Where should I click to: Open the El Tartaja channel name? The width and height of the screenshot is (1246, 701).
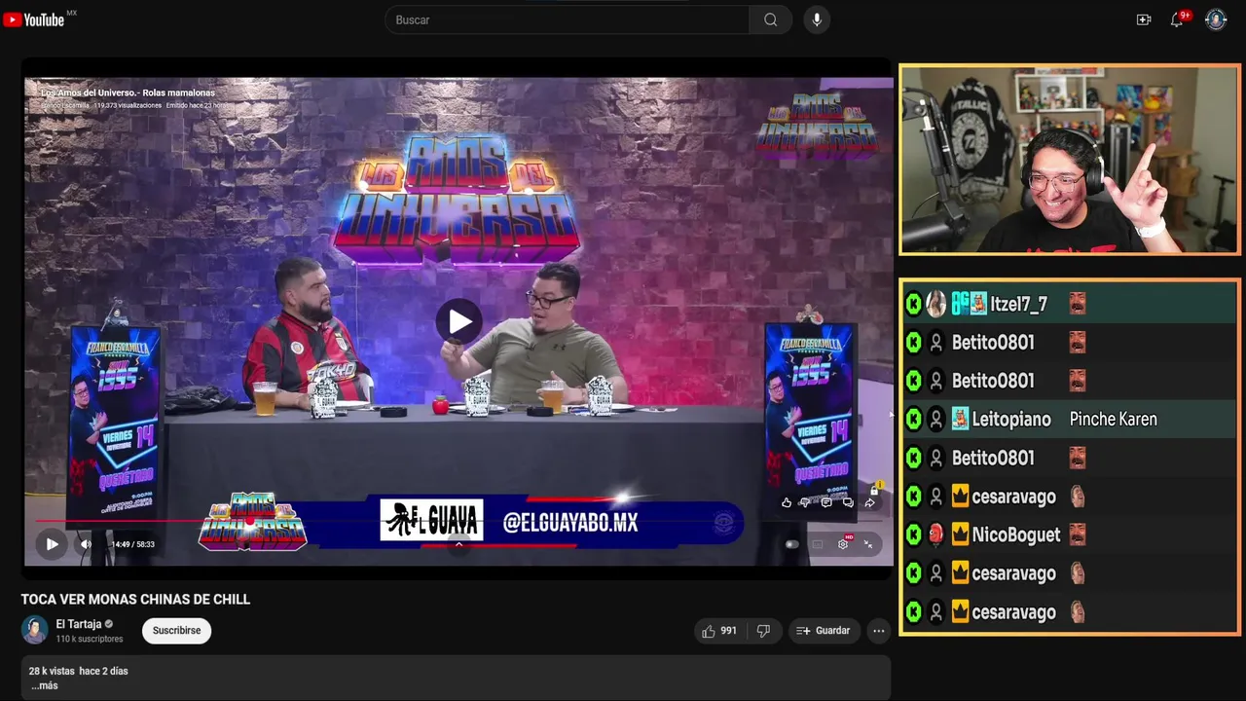tap(79, 624)
